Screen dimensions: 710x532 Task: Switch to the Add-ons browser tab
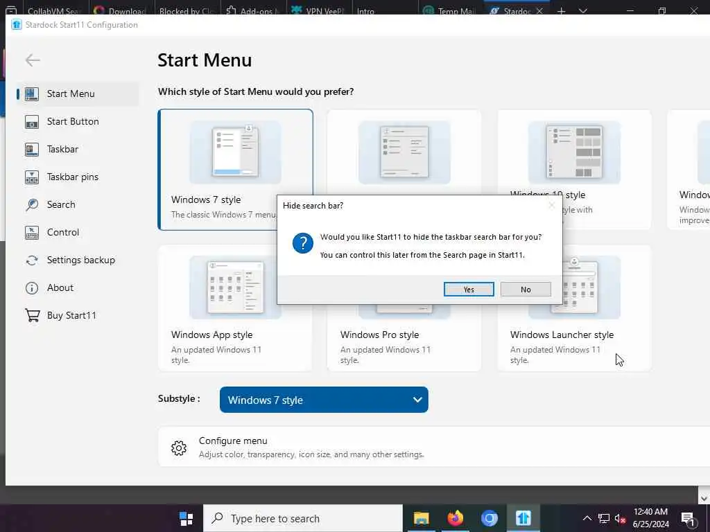click(252, 10)
